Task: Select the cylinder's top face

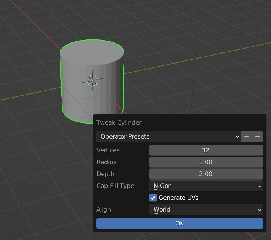Action: pyautogui.click(x=92, y=52)
